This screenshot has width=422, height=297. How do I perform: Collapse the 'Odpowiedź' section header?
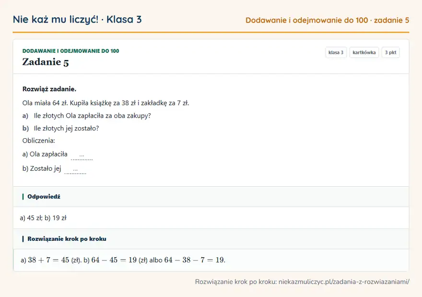click(211, 197)
